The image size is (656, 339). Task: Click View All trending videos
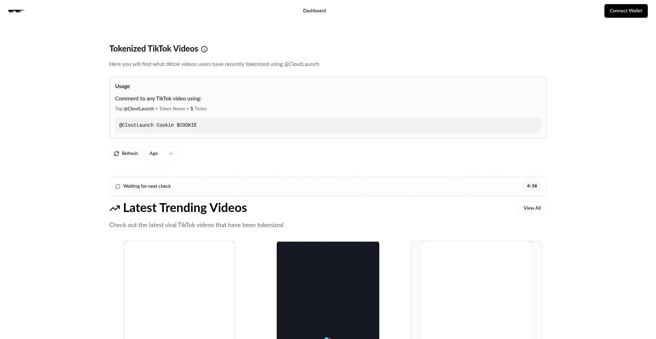pos(532,208)
